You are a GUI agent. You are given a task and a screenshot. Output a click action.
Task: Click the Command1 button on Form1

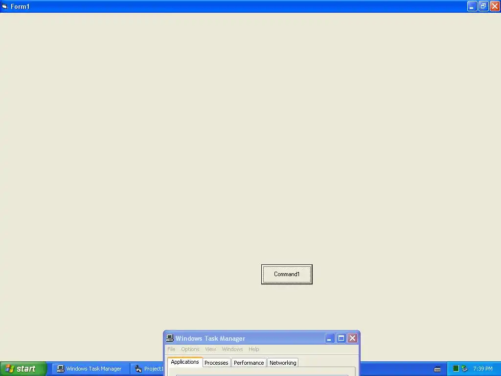(x=287, y=274)
